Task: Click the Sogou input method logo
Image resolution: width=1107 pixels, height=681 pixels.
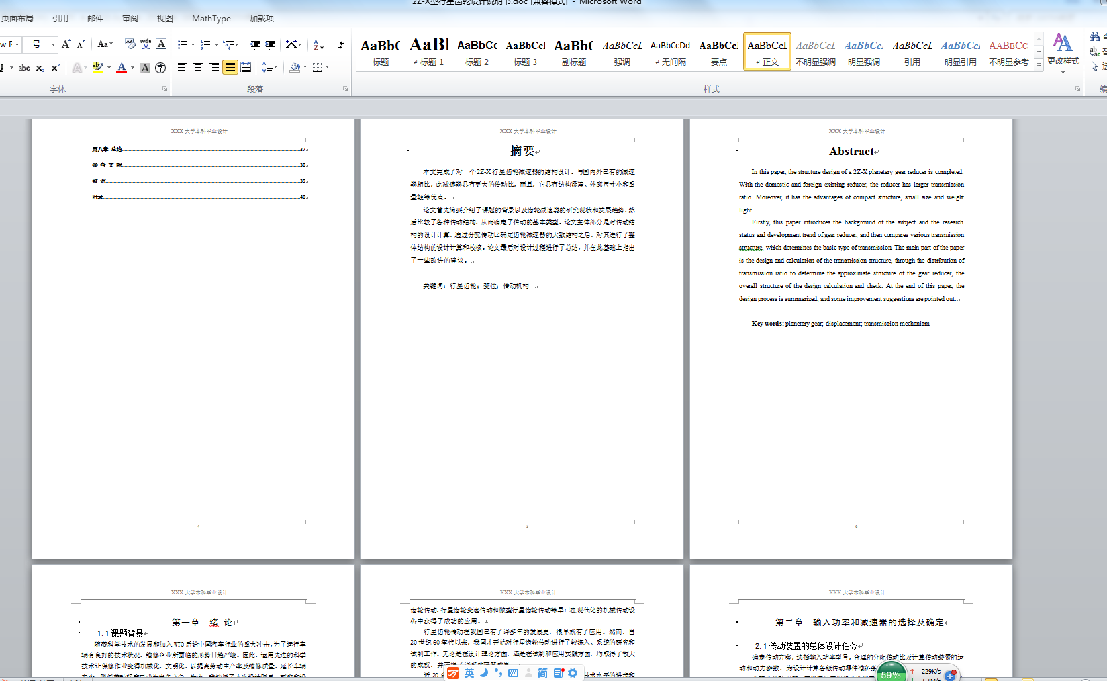Action: click(453, 673)
